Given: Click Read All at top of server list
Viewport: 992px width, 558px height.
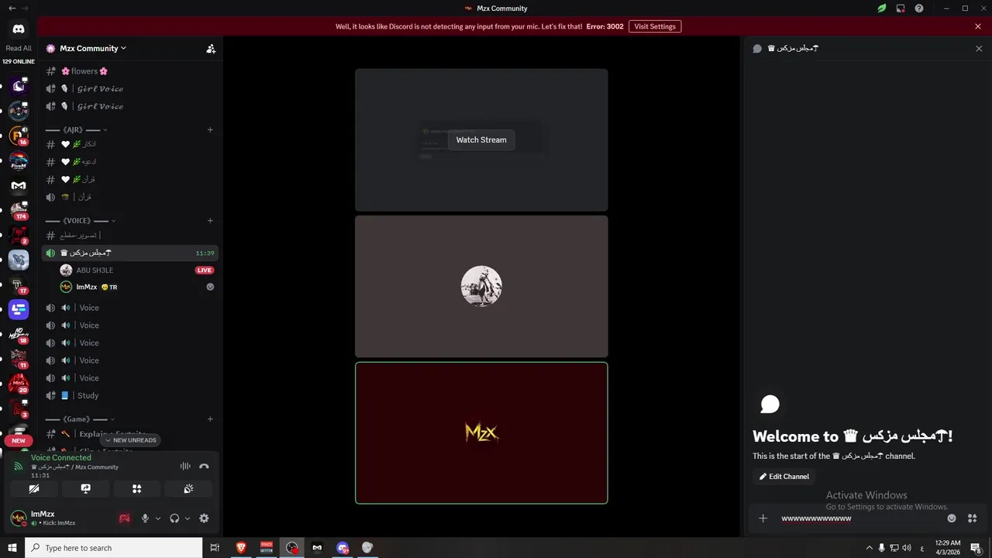Looking at the screenshot, I should click(x=19, y=48).
